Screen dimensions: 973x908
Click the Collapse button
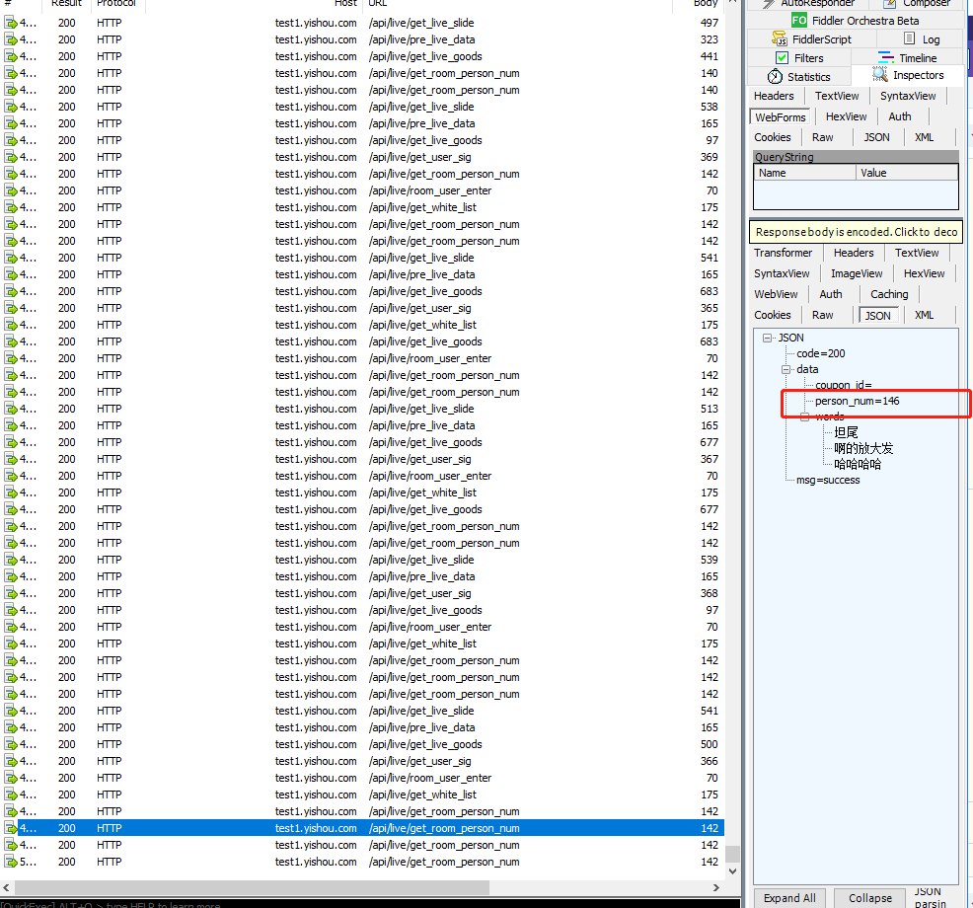pyautogui.click(x=870, y=898)
